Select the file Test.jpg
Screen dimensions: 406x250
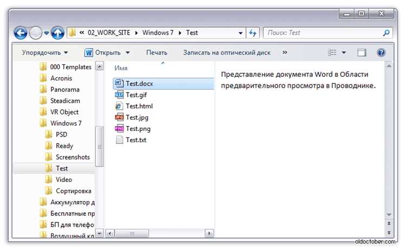(132, 117)
